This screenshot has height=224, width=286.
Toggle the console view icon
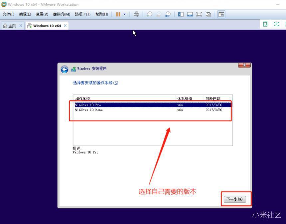221,14
